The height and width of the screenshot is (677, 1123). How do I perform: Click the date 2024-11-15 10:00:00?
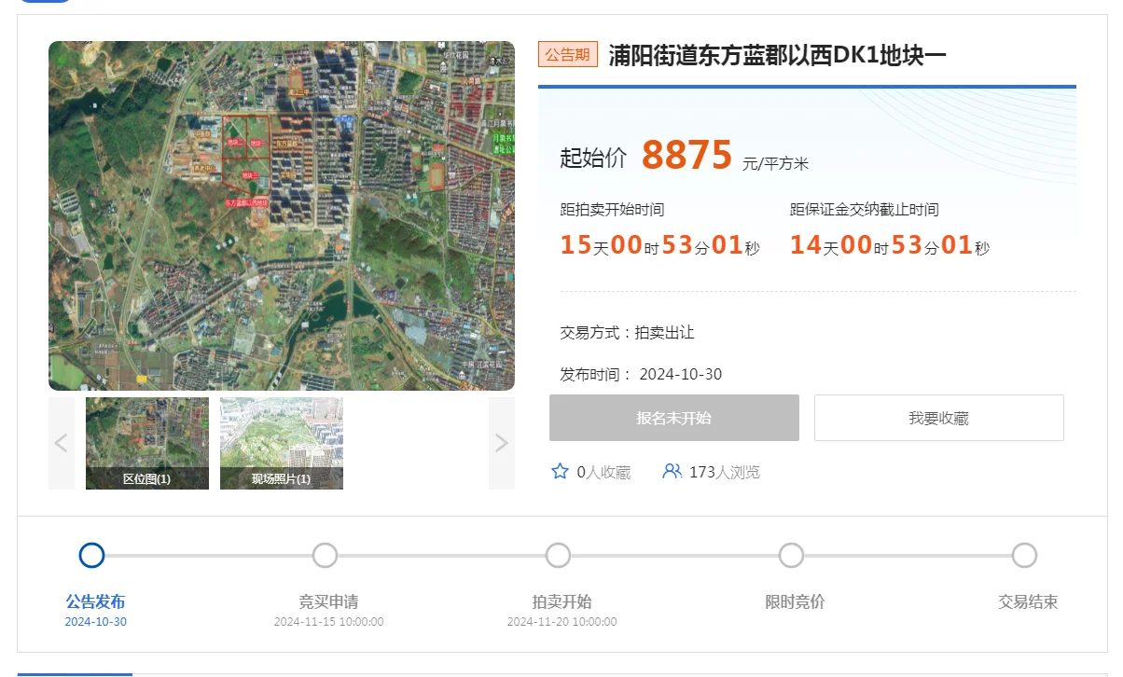point(328,622)
